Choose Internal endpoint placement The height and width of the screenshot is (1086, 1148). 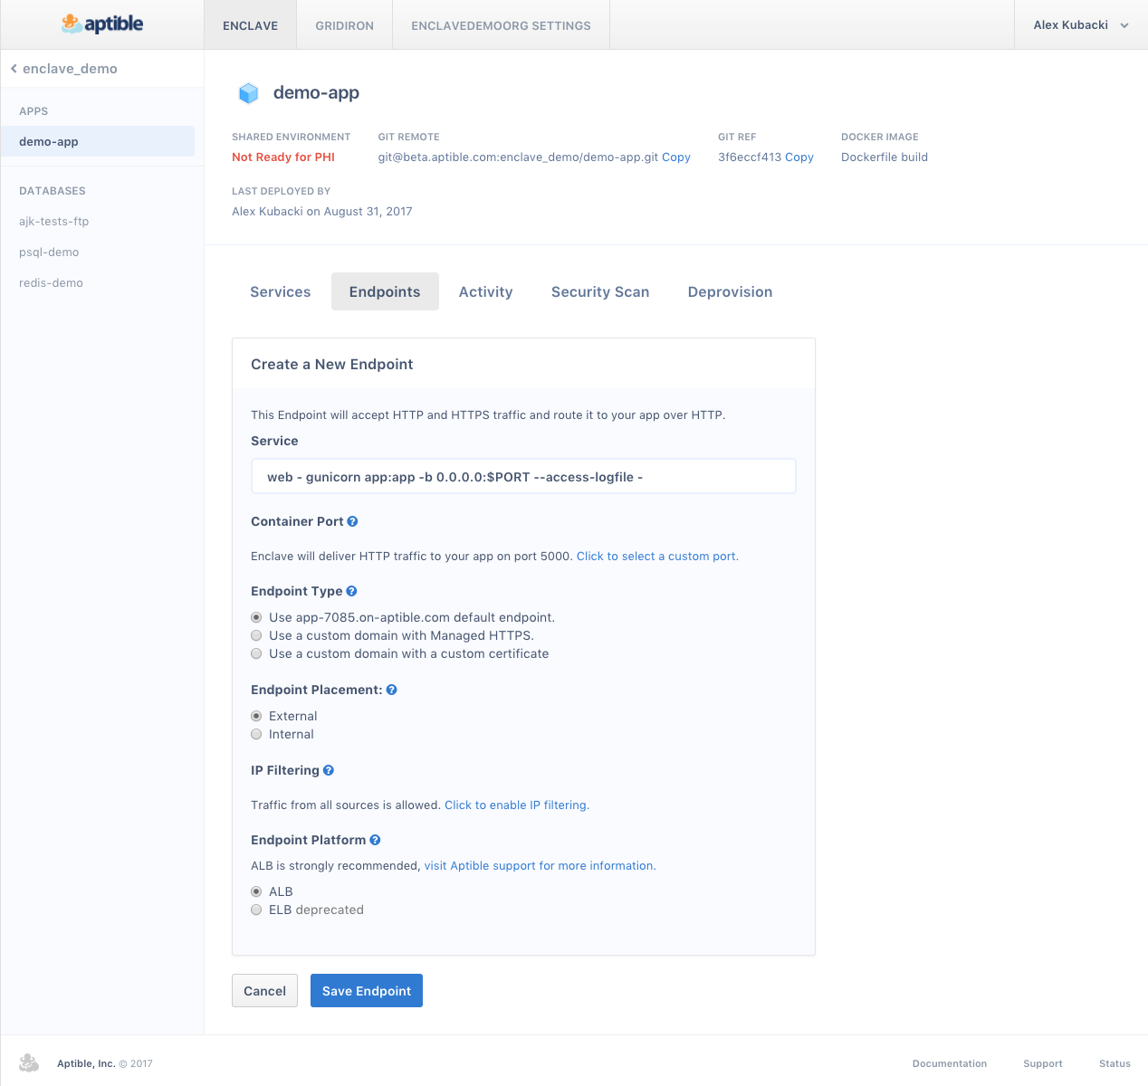[x=256, y=734]
